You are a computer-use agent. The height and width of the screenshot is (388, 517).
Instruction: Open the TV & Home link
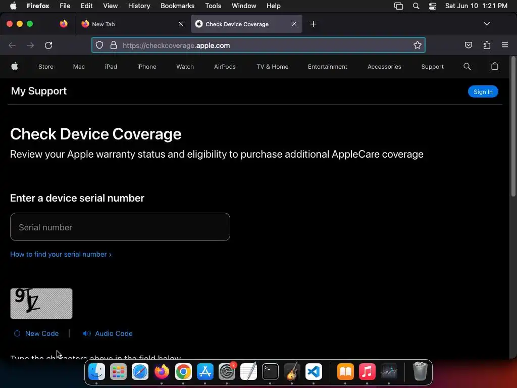(x=272, y=67)
